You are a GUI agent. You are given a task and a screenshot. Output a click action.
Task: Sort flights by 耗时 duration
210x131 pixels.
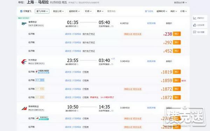(174, 11)
